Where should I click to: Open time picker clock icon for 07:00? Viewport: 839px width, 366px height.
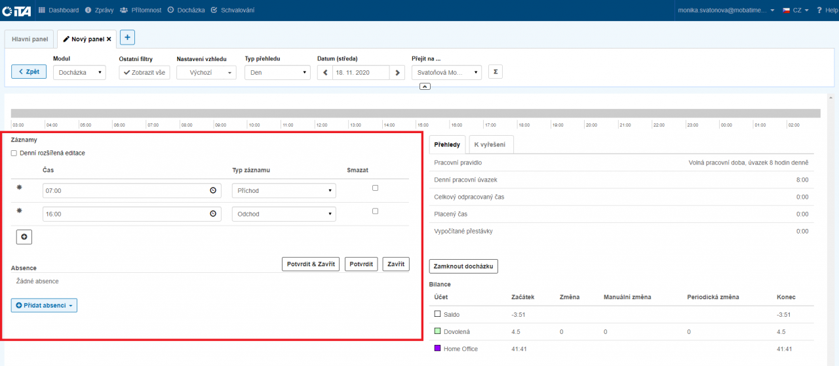[213, 191]
